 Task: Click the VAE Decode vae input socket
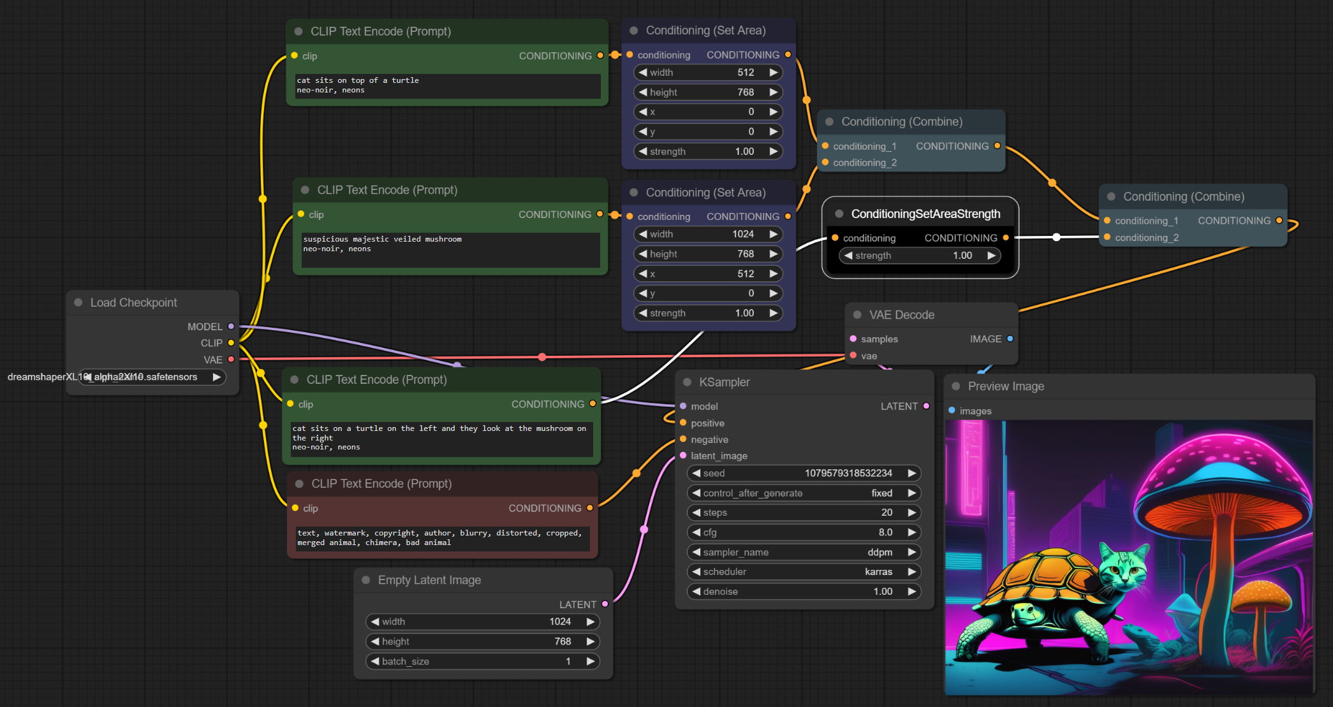coord(853,356)
